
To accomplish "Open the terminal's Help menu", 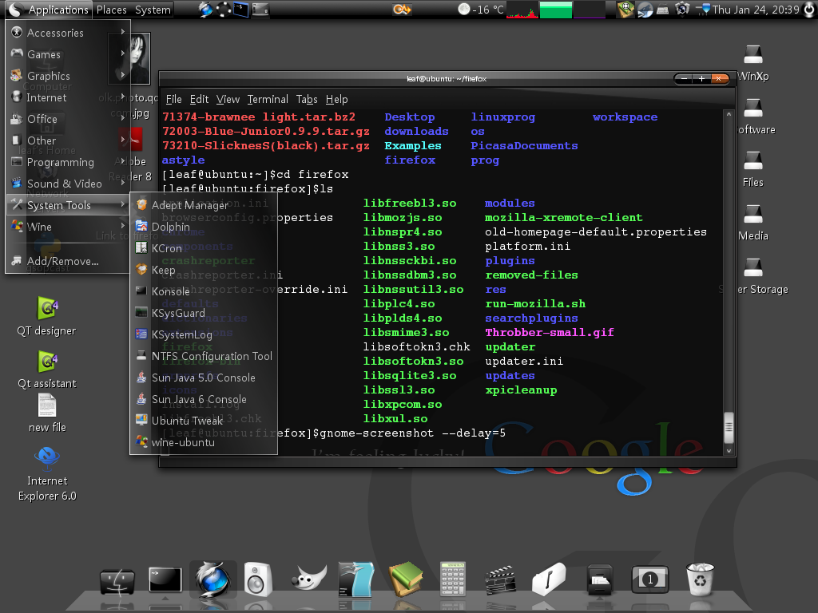I will [x=336, y=99].
